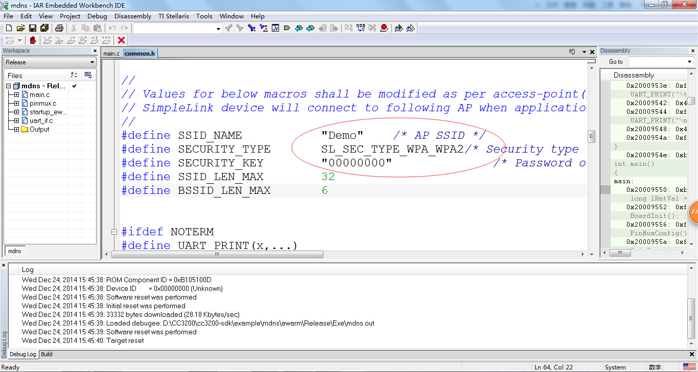Print the document using printer icon
This screenshot has width=698, height=372.
point(59,28)
